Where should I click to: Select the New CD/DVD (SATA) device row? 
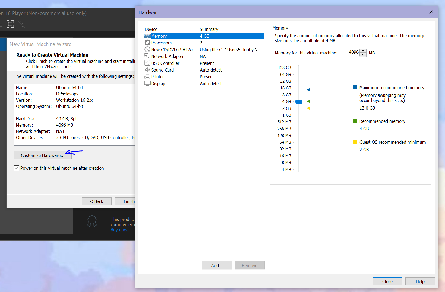pyautogui.click(x=204, y=50)
